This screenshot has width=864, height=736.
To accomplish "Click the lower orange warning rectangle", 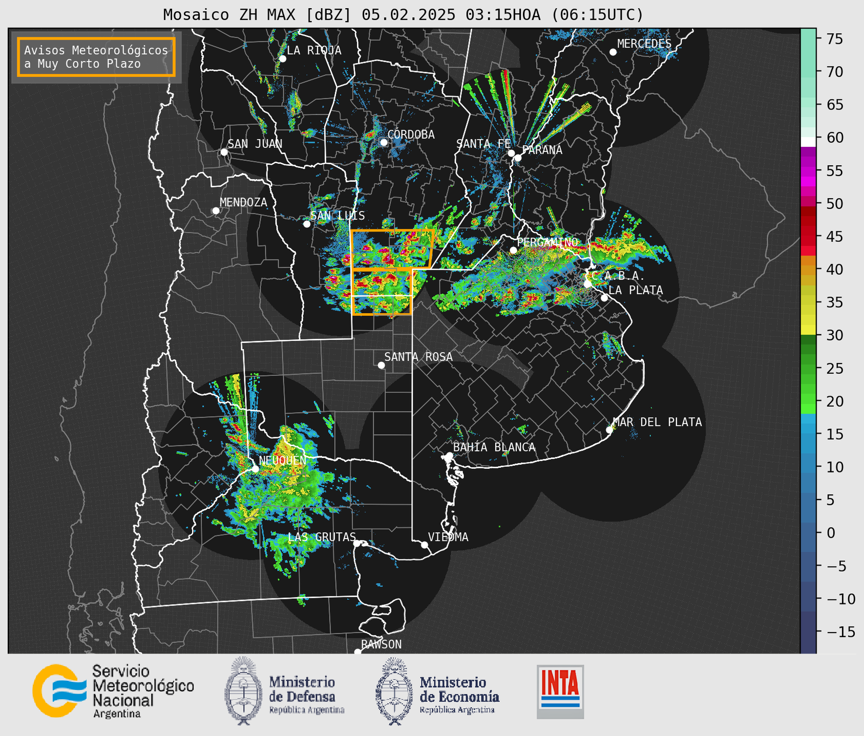I will (x=382, y=291).
